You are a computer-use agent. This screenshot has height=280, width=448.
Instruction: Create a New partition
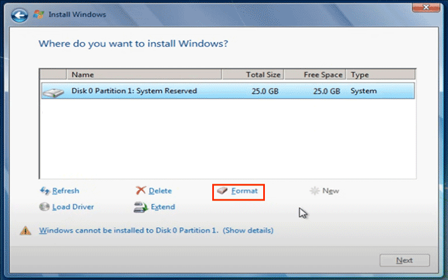click(330, 190)
